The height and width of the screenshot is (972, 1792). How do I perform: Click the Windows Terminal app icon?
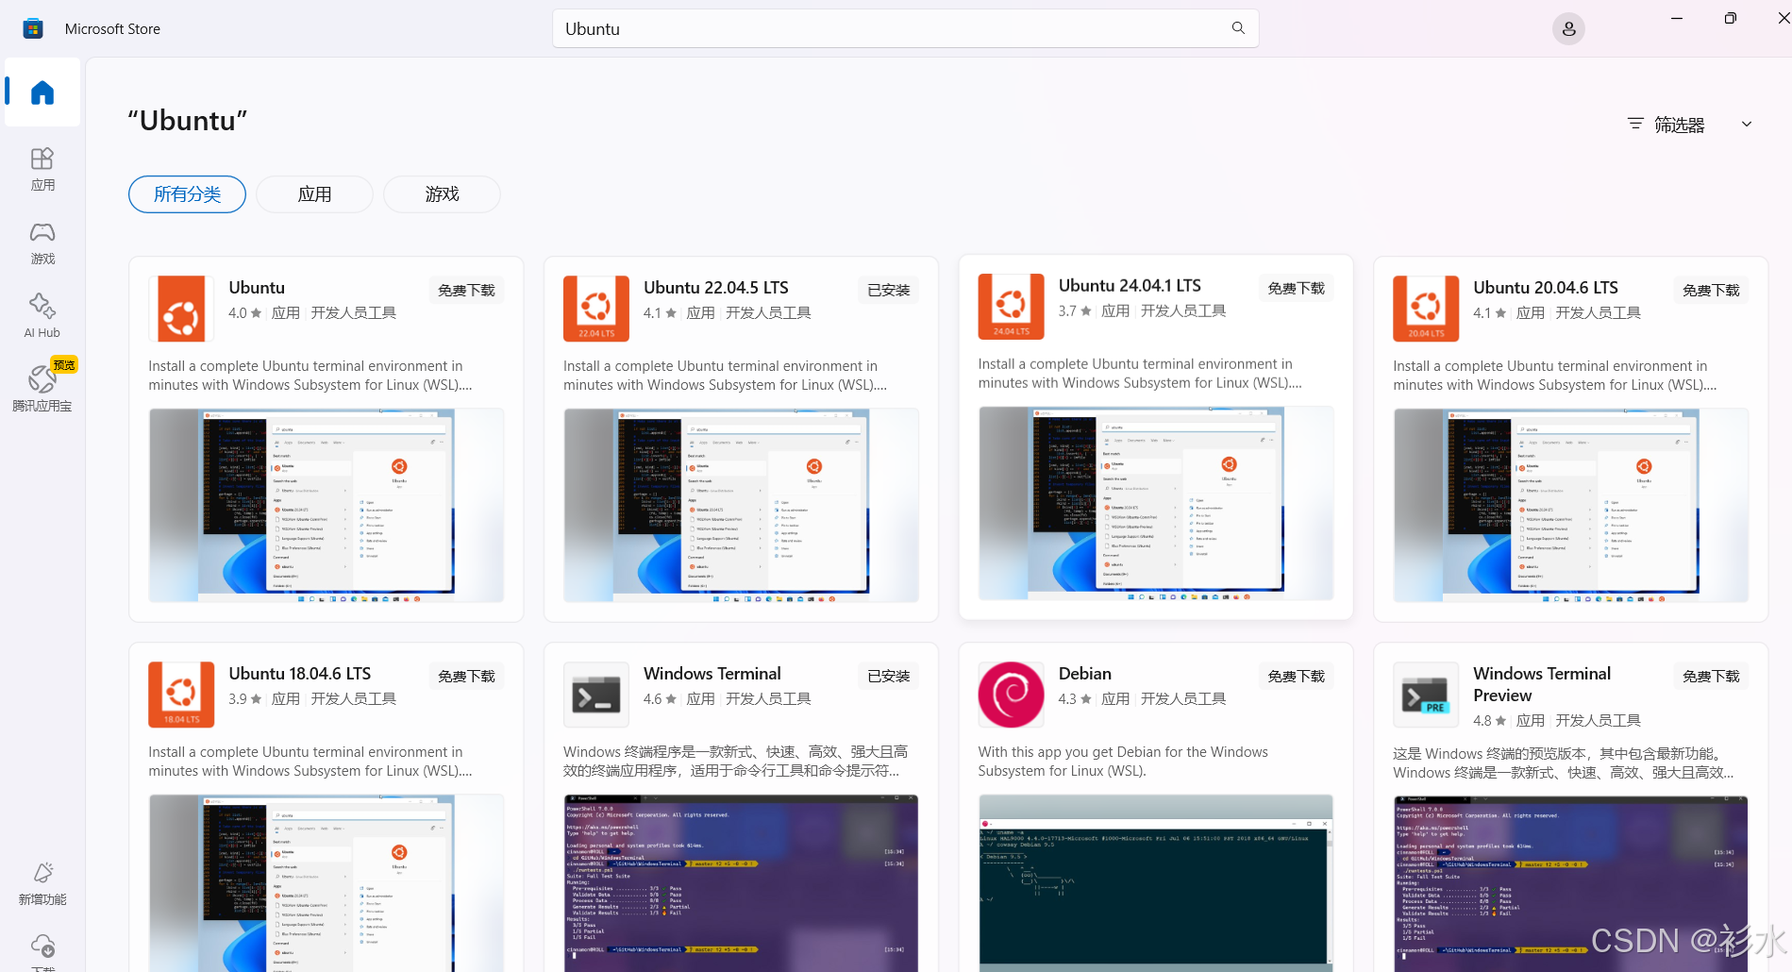(x=596, y=695)
